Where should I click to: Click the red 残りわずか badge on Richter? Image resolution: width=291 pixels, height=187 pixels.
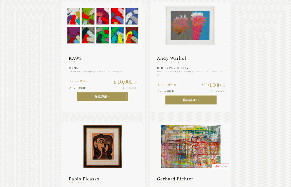coord(221,166)
